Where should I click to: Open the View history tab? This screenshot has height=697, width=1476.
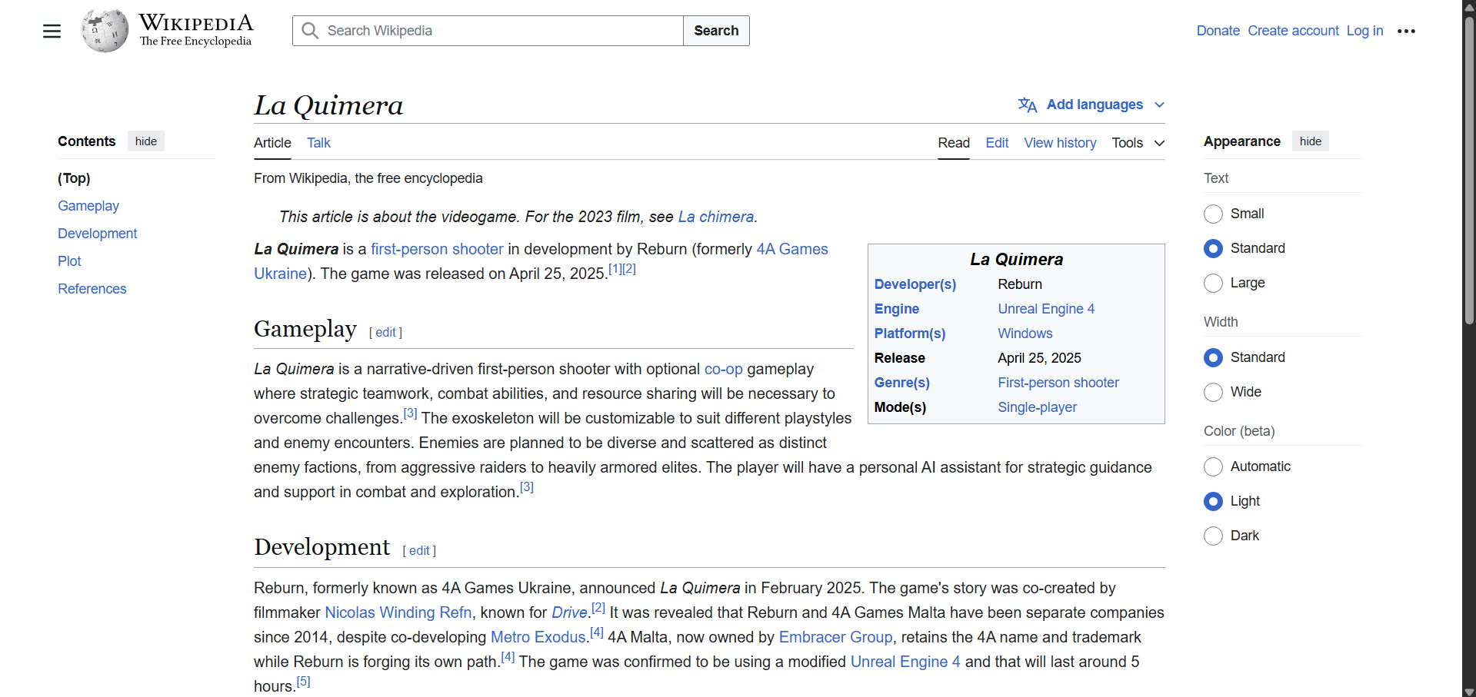[x=1060, y=143]
